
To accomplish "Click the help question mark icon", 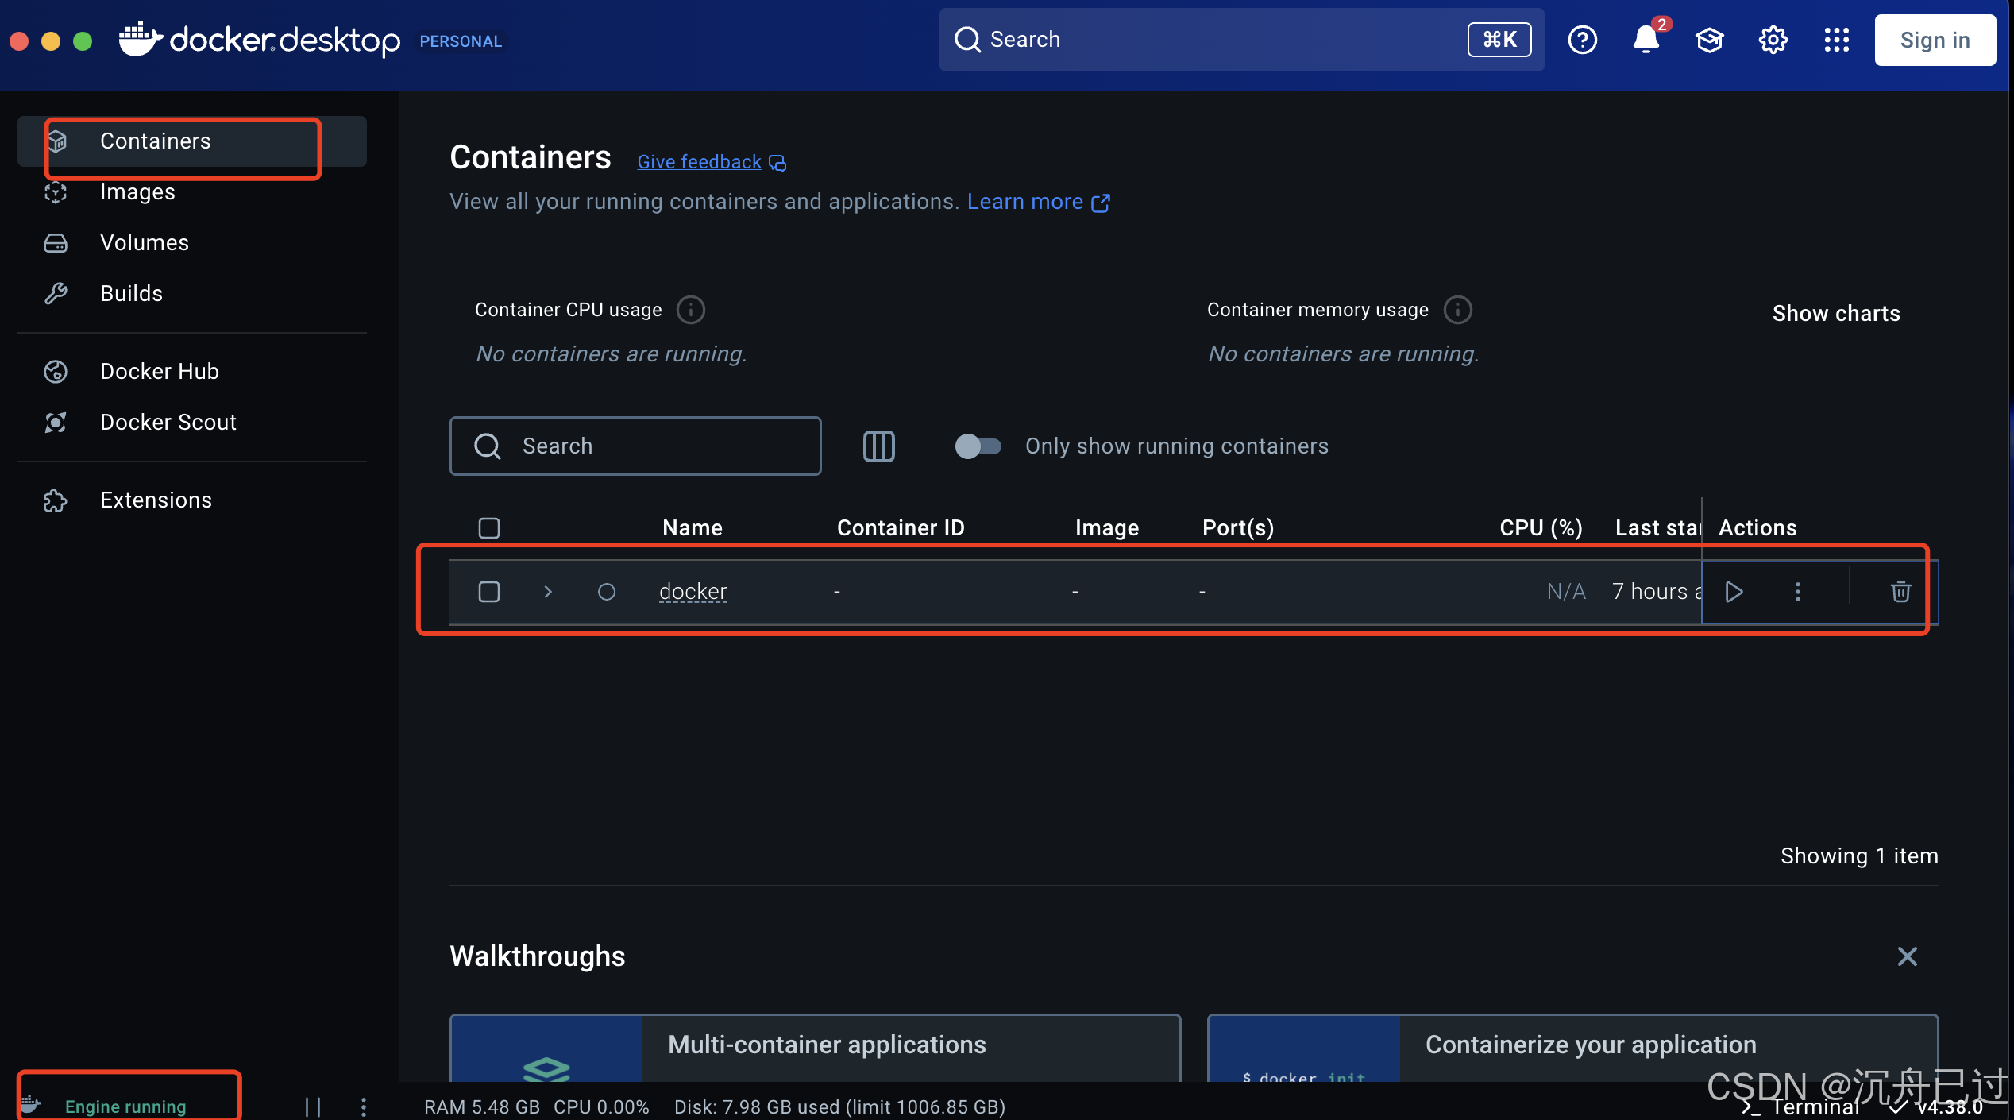I will pyautogui.click(x=1582, y=40).
